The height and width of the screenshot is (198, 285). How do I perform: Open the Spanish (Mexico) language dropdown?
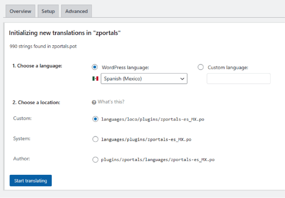coord(144,79)
